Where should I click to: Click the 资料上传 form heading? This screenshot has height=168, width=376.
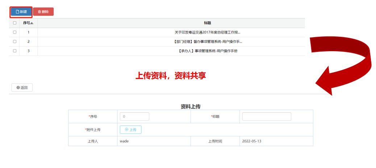tap(191, 106)
